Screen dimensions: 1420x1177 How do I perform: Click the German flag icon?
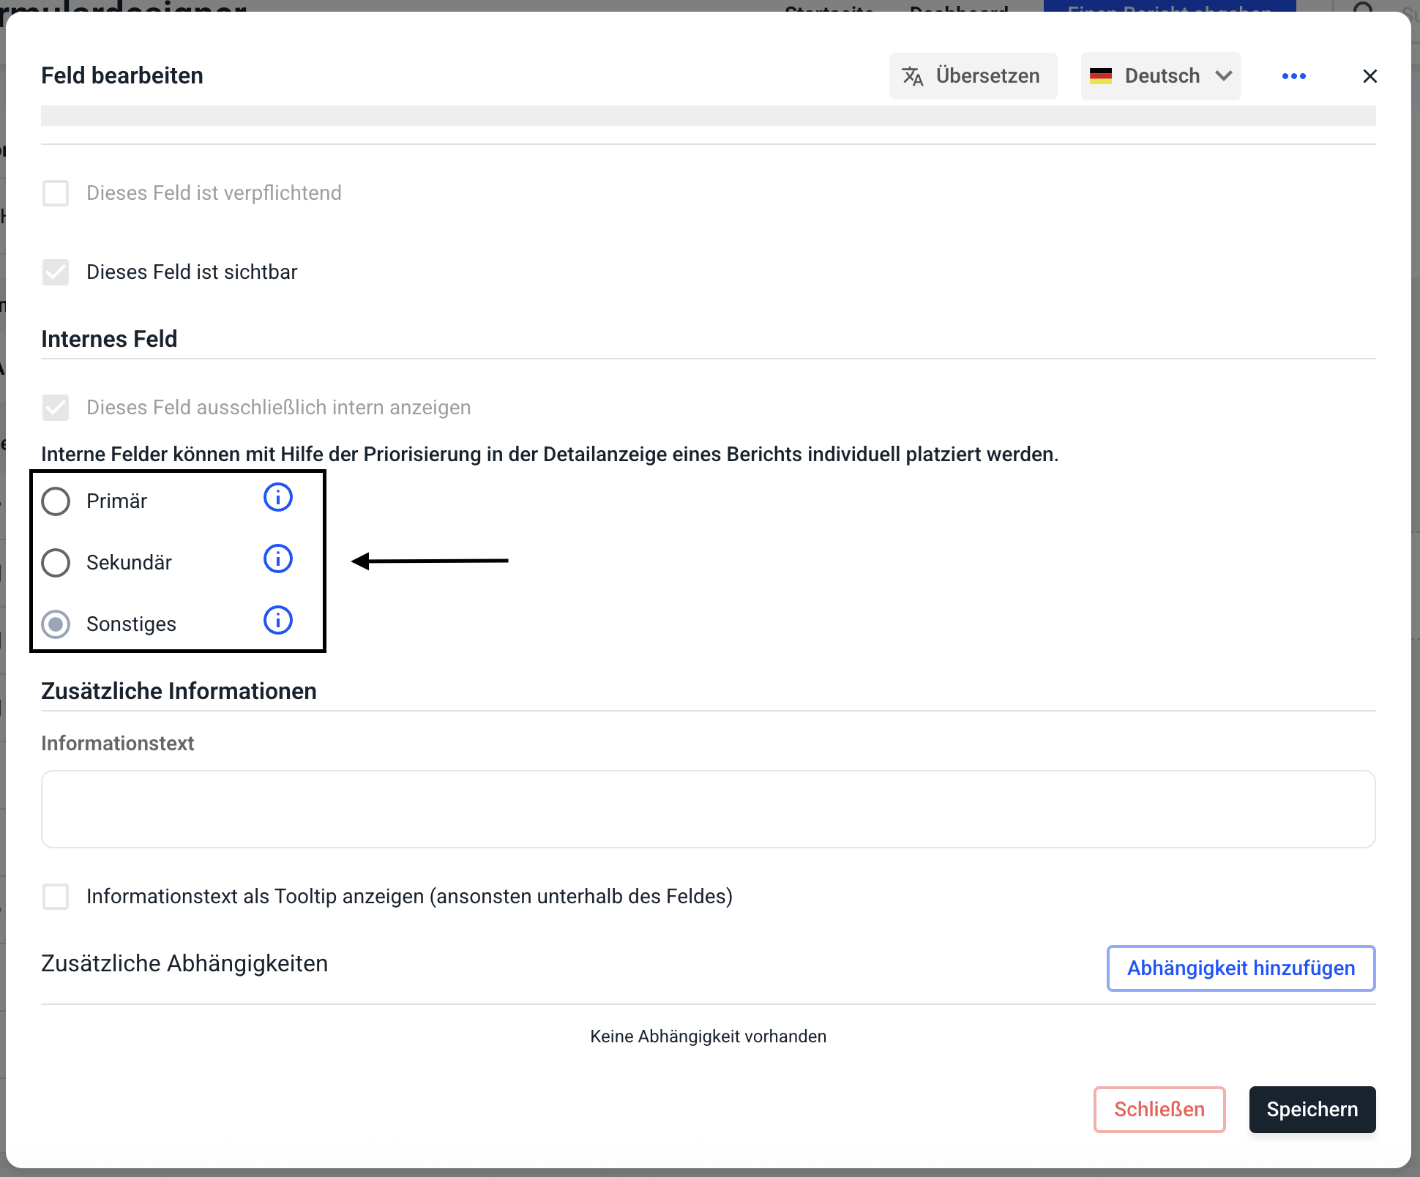[x=1100, y=76]
